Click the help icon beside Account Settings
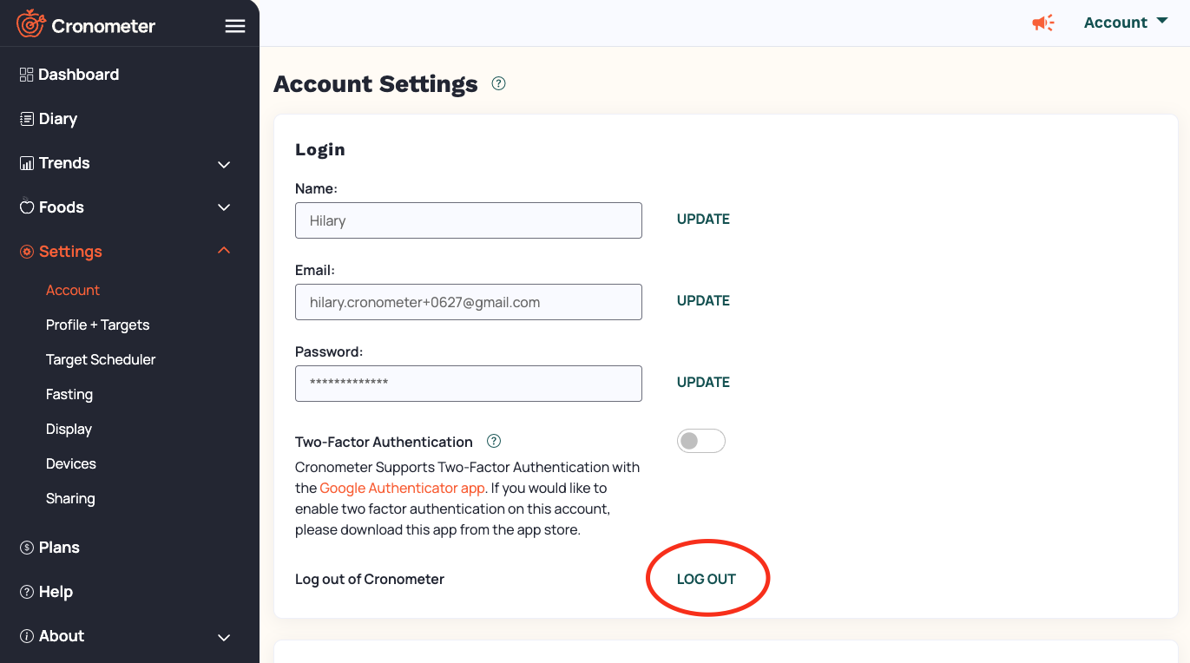This screenshot has height=663, width=1190. point(498,84)
